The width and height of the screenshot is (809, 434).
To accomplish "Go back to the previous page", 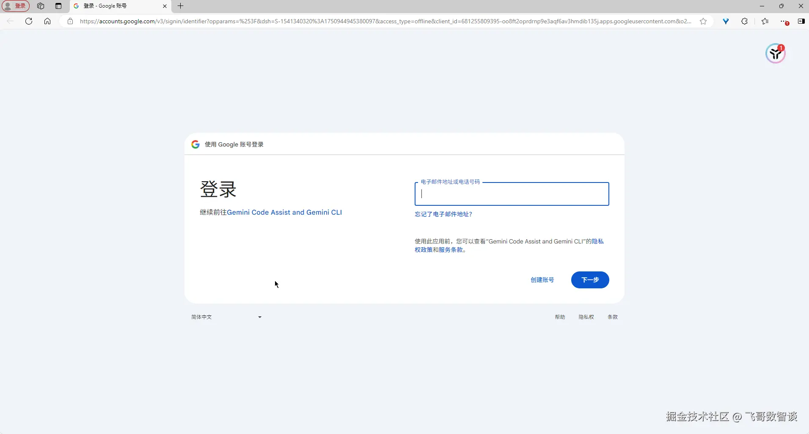I will (11, 21).
